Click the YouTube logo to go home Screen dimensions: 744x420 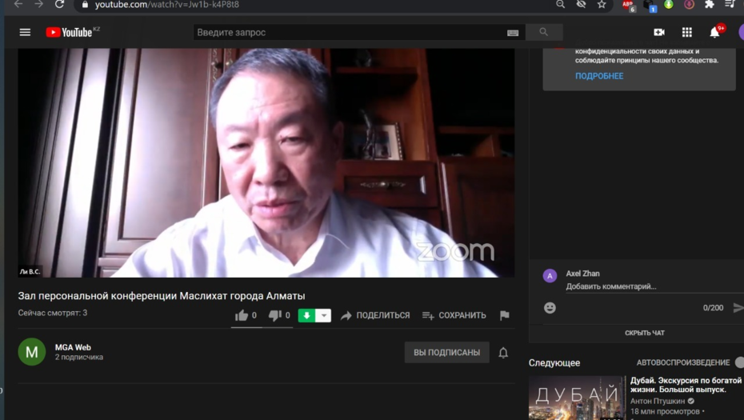click(x=70, y=32)
